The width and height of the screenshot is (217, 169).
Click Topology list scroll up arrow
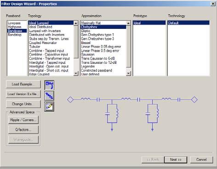click(76, 23)
